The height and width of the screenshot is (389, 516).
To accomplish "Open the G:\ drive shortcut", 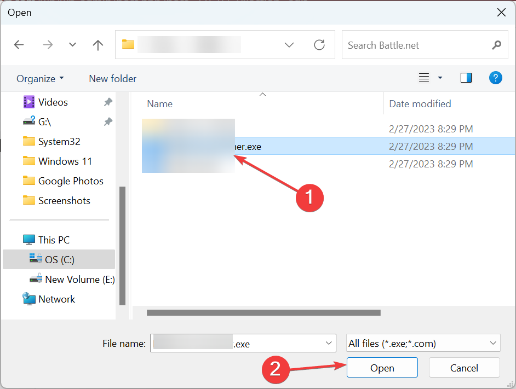I will pyautogui.click(x=45, y=122).
